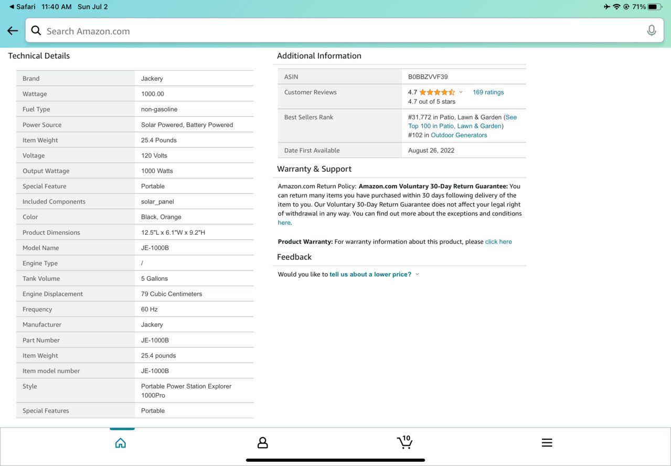The width and height of the screenshot is (671, 466).
Task: Open the account profile icon
Action: 263,443
